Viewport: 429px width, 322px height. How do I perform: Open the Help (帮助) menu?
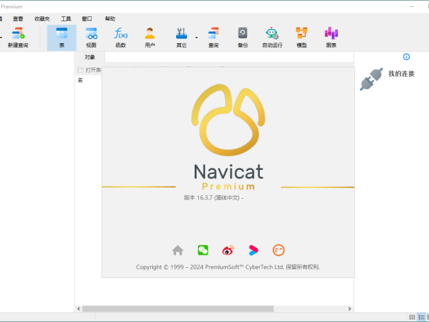(x=110, y=18)
